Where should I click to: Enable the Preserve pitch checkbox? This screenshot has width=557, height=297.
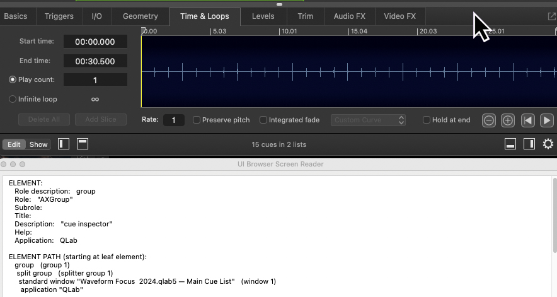point(197,120)
